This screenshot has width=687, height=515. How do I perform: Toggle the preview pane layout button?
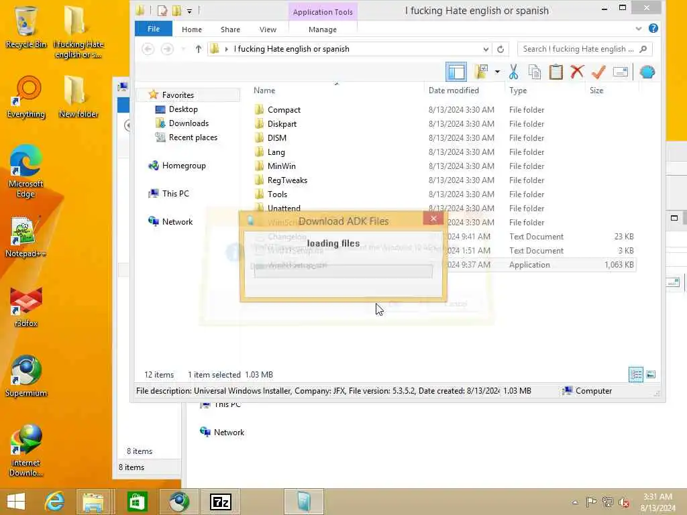point(456,72)
